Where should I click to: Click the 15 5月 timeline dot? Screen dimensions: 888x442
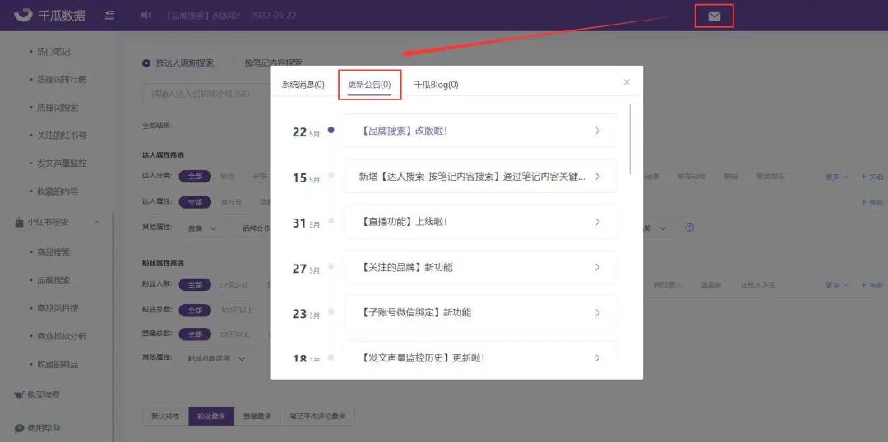point(331,176)
